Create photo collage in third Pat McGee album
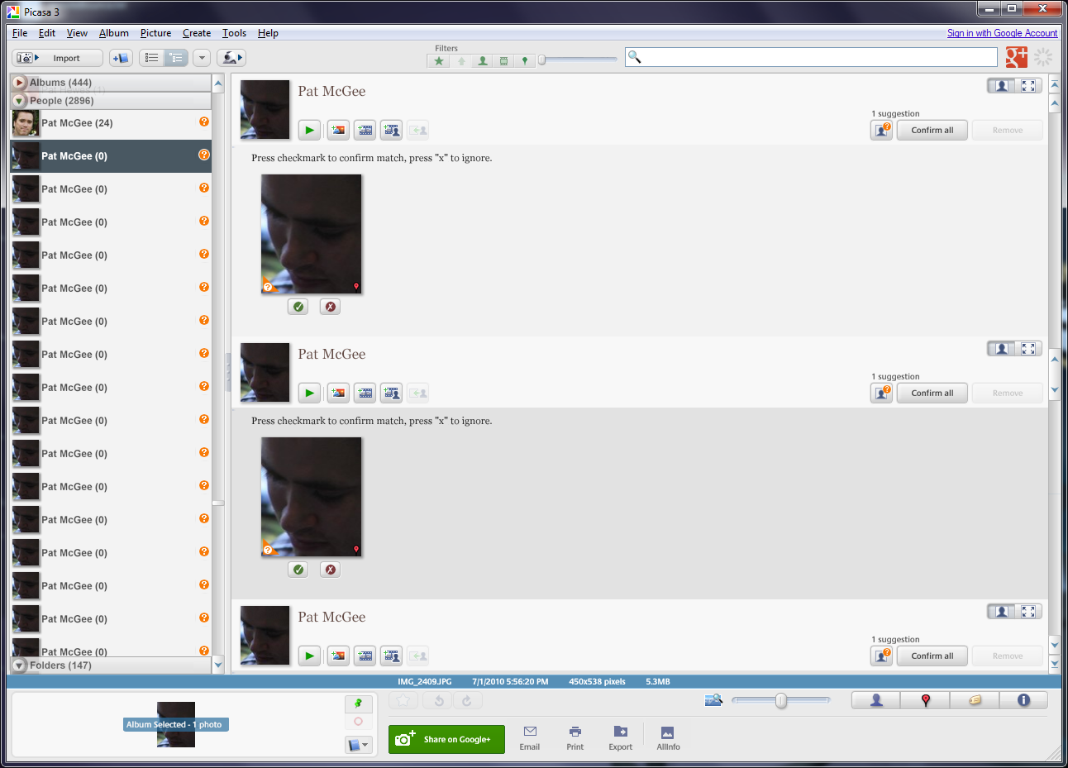The height and width of the screenshot is (768, 1068). click(x=338, y=656)
